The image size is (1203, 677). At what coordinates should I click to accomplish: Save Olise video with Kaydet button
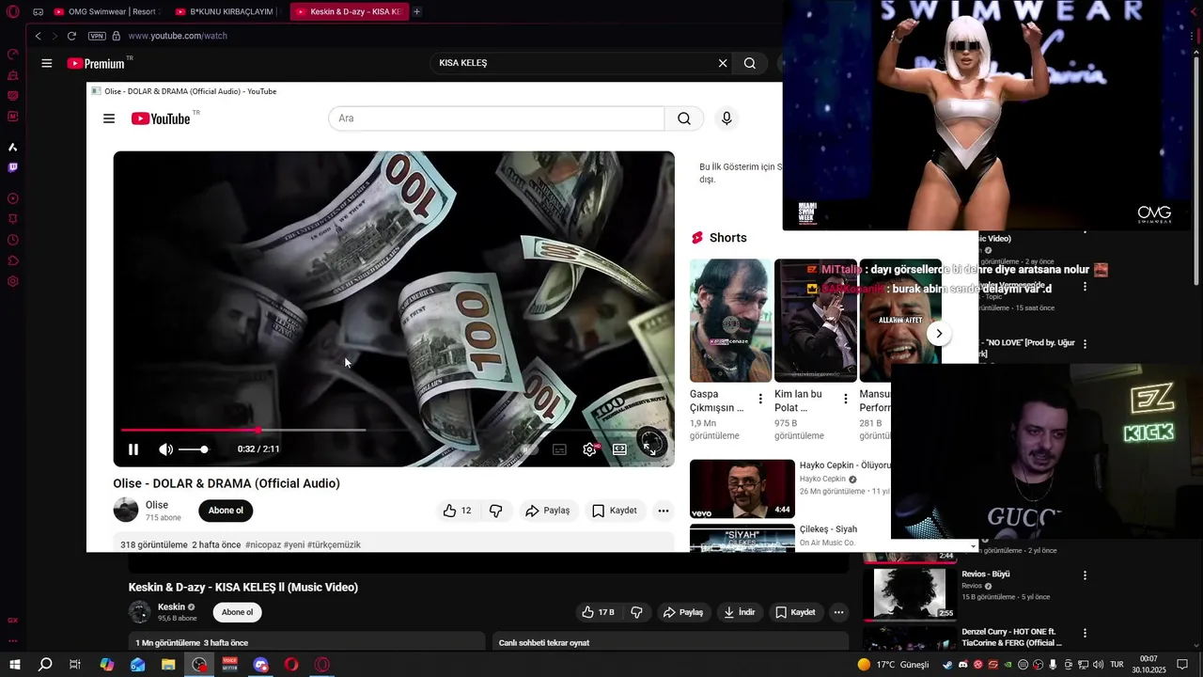615,511
